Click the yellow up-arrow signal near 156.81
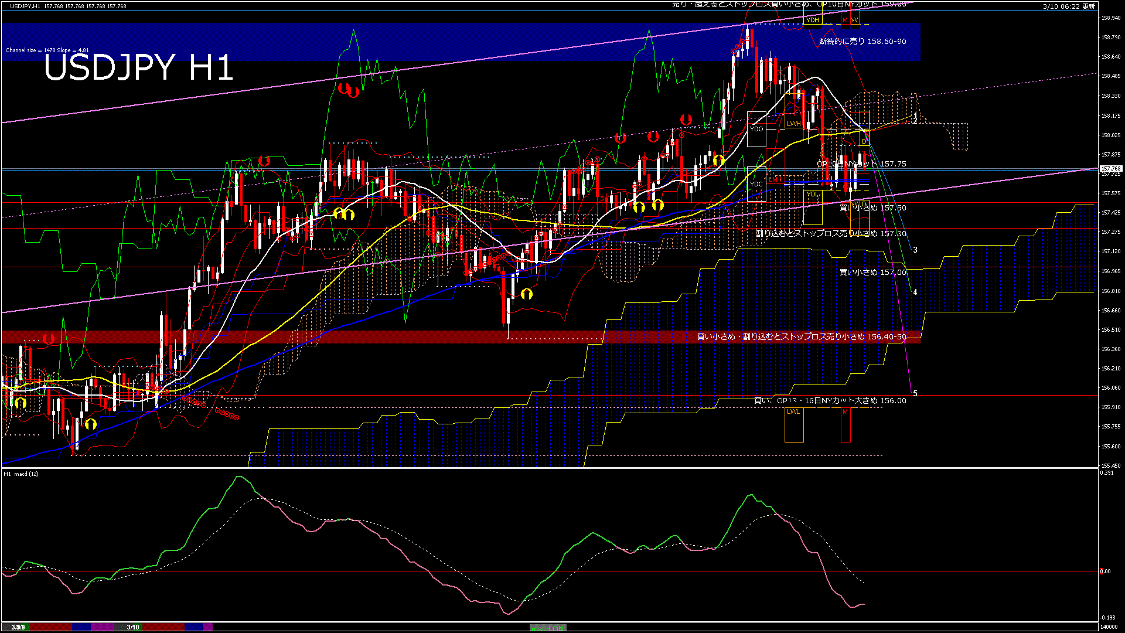The image size is (1125, 633). coord(526,294)
